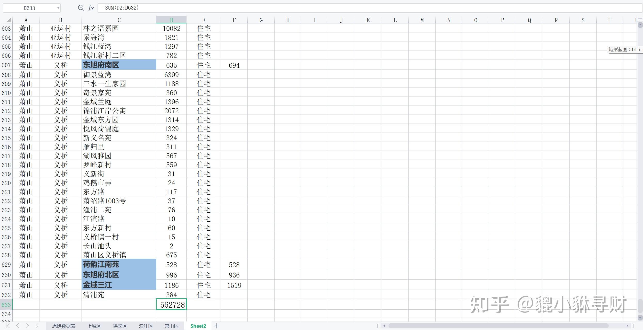Click horizontal scrollbar left arrow
Image resolution: width=643 pixels, height=330 pixels.
click(384, 326)
